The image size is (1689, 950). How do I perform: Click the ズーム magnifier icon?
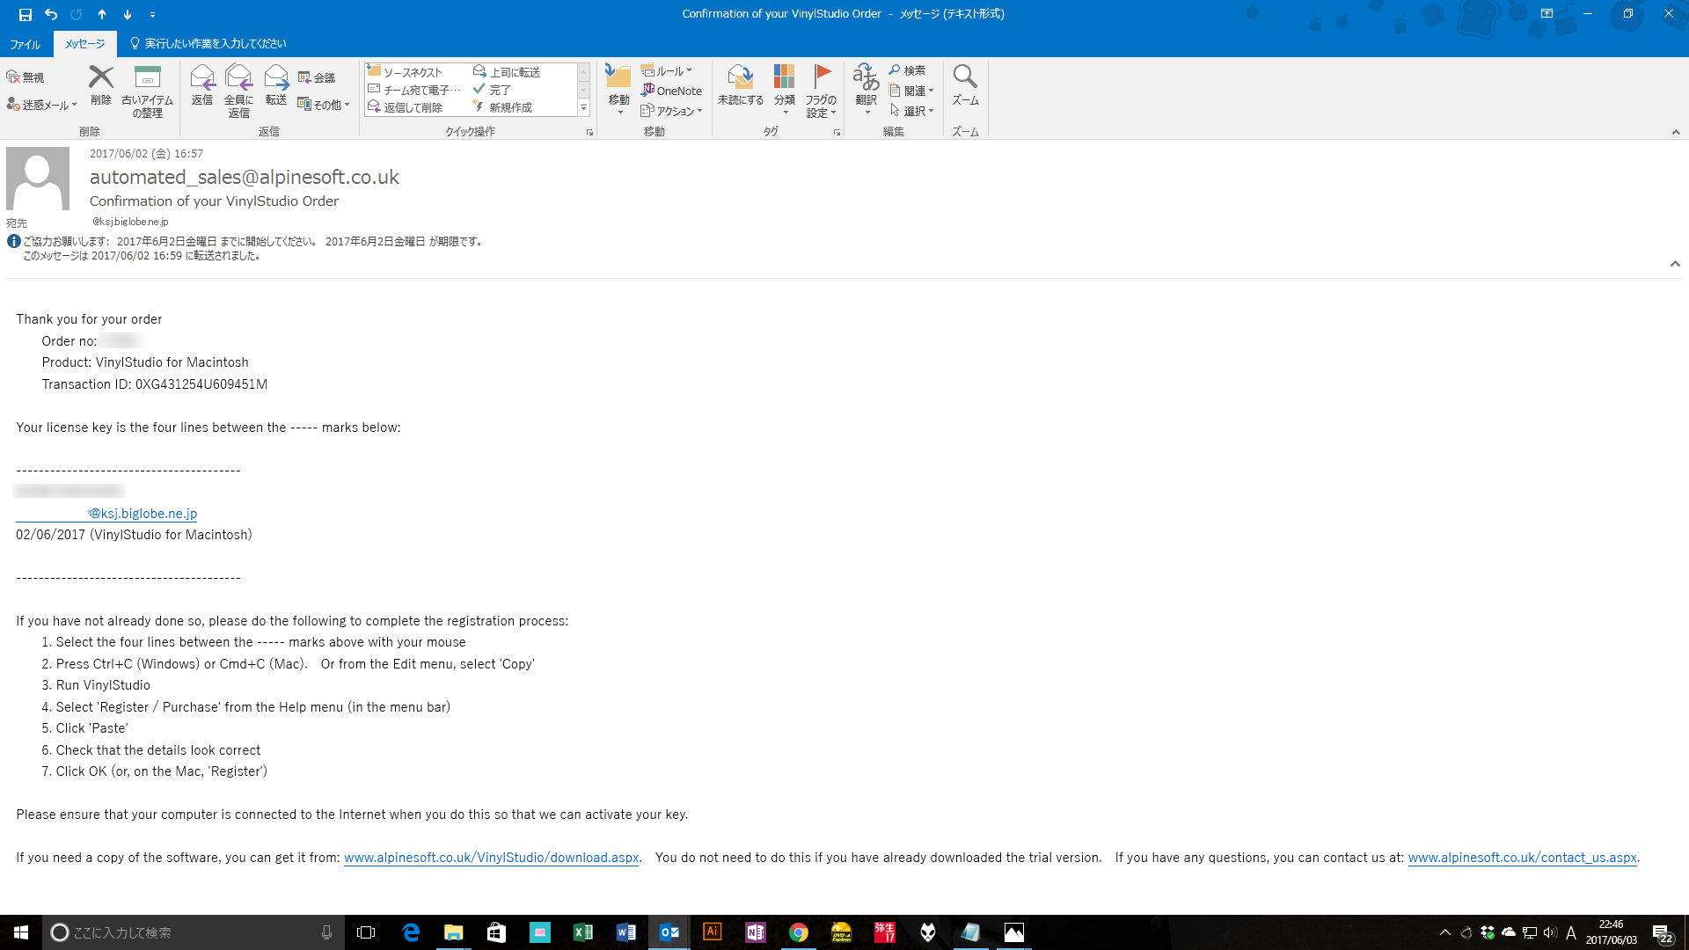coord(965,77)
